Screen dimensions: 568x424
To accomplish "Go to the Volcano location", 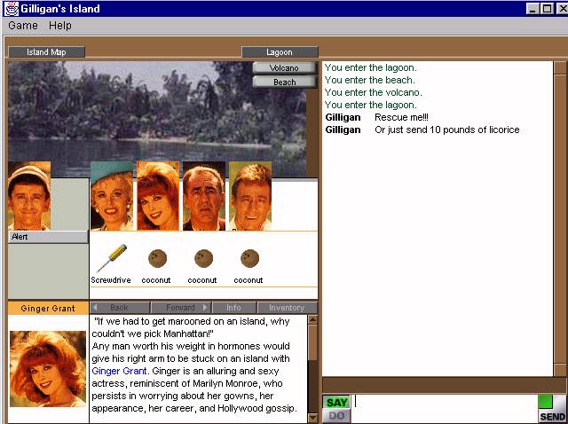I will click(284, 68).
